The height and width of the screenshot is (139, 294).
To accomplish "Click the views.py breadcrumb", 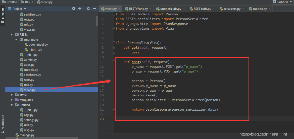I will (x=45, y=2).
